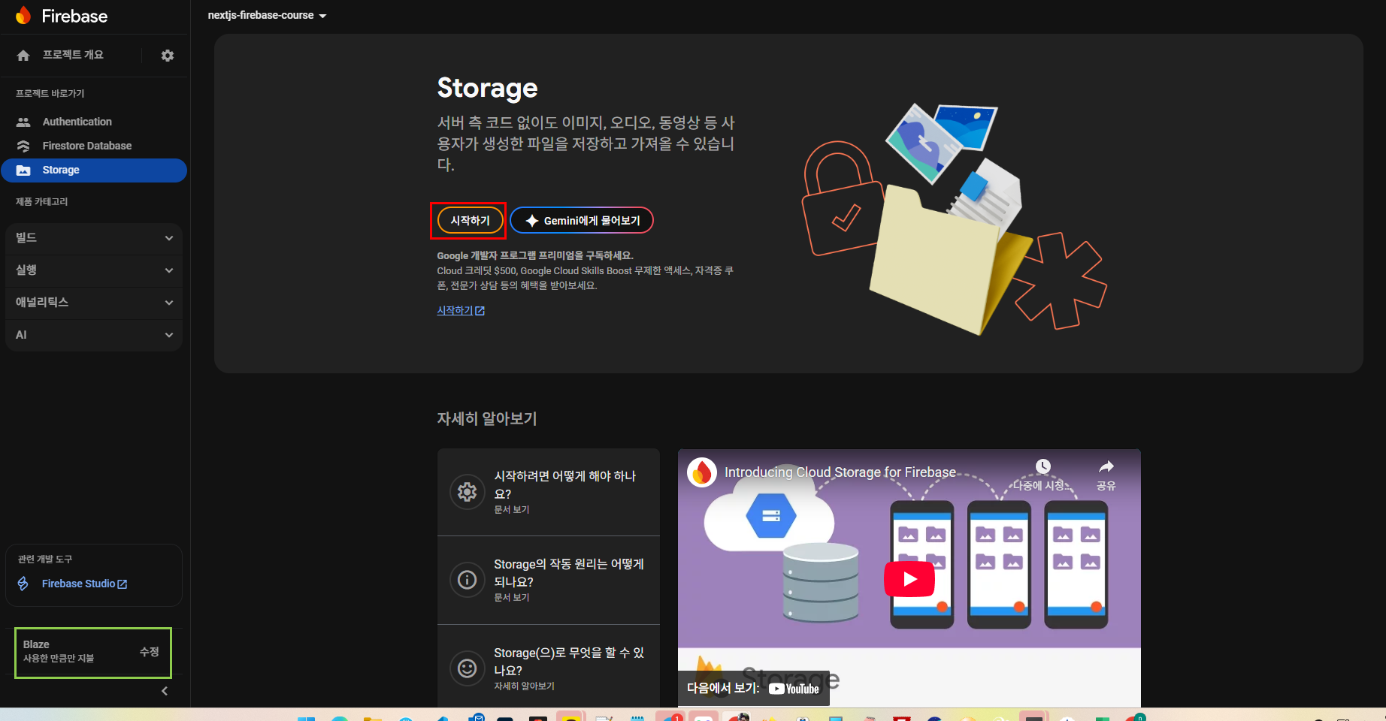Open the project settings gear icon

tap(168, 56)
